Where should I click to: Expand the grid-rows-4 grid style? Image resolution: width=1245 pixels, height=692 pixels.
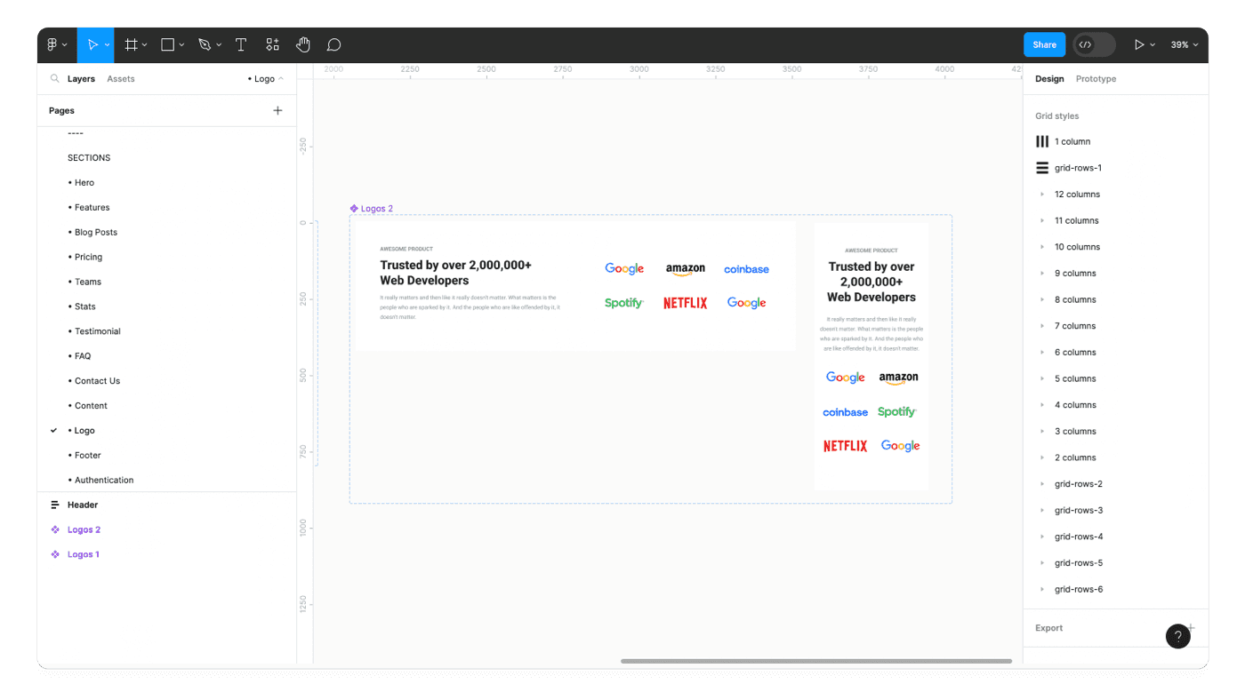point(1042,537)
